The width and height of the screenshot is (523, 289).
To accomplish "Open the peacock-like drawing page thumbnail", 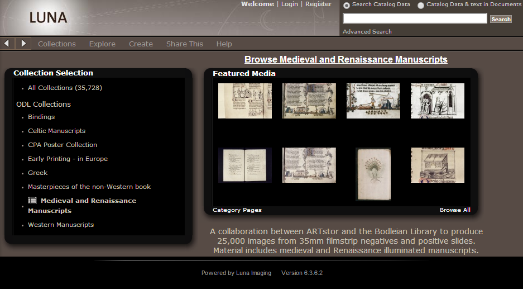I will 373,174.
